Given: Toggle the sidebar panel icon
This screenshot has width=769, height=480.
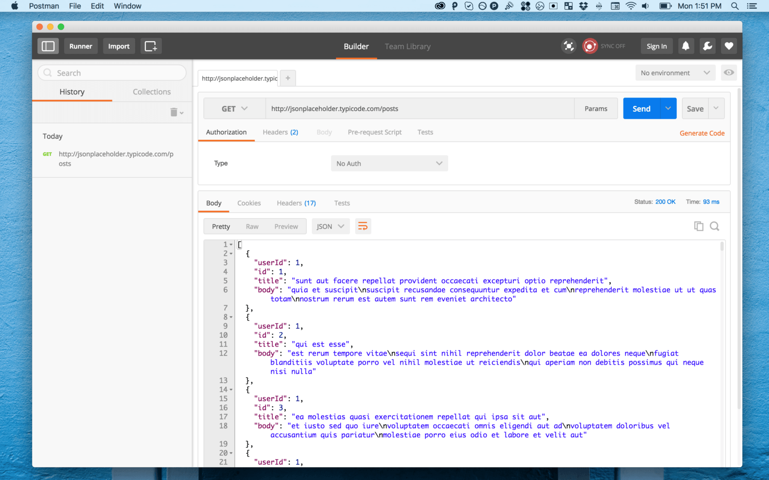Looking at the screenshot, I should [48, 46].
